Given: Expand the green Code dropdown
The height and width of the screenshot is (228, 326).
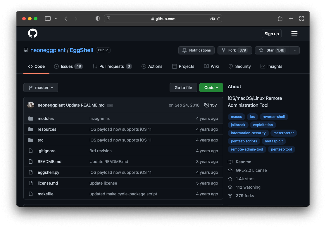Looking at the screenshot, I should (x=211, y=88).
